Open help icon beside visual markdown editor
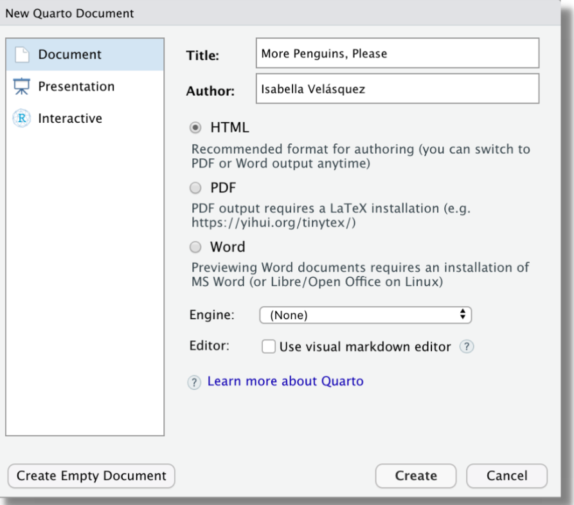This screenshot has width=574, height=505. (x=467, y=347)
